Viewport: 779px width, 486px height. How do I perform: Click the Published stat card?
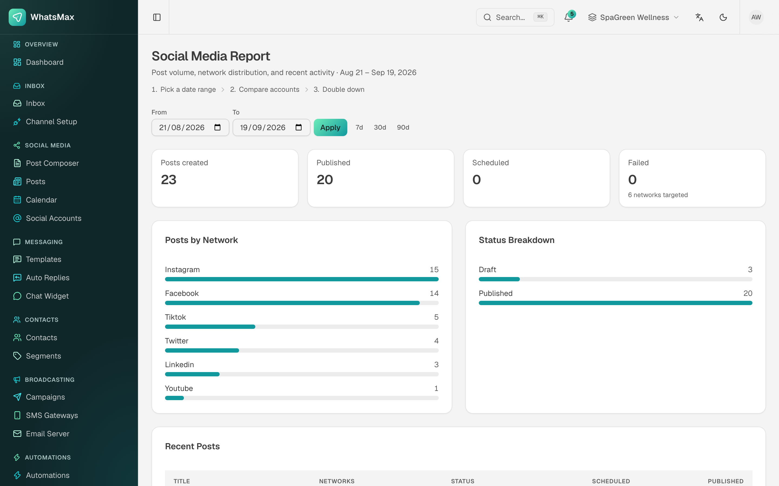[x=381, y=178]
